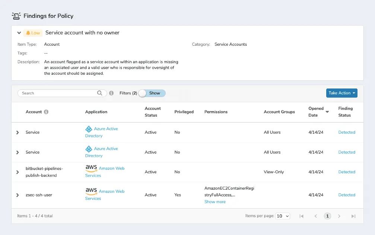Viewport: 375px width, 235px height.
Task: Go to the first page icon
Action: [x=302, y=216]
